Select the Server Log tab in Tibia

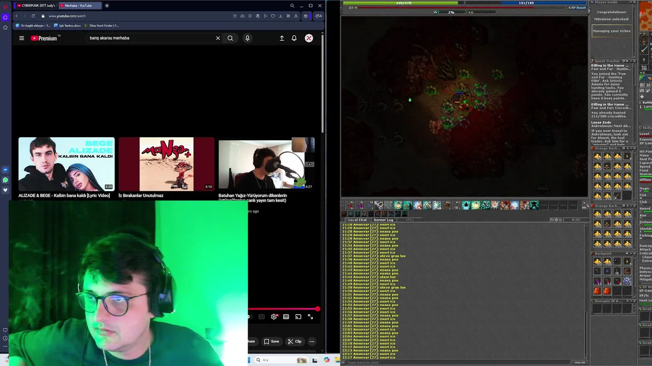[384, 220]
